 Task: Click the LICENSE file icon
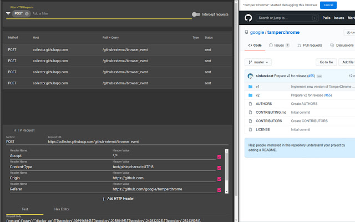click(251, 129)
